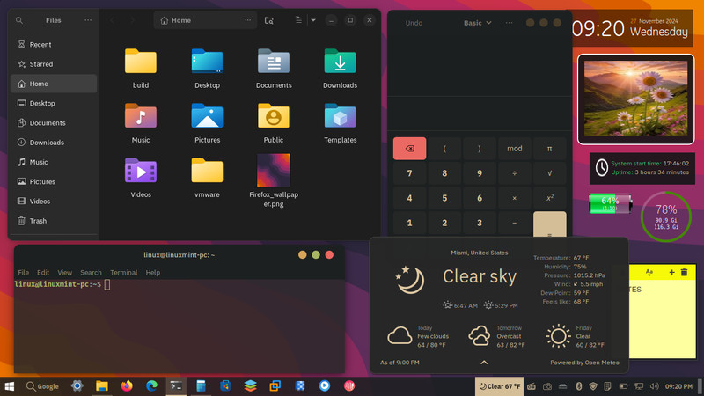Open the Edit menu in terminal
The image size is (704, 396).
pyautogui.click(x=43, y=273)
